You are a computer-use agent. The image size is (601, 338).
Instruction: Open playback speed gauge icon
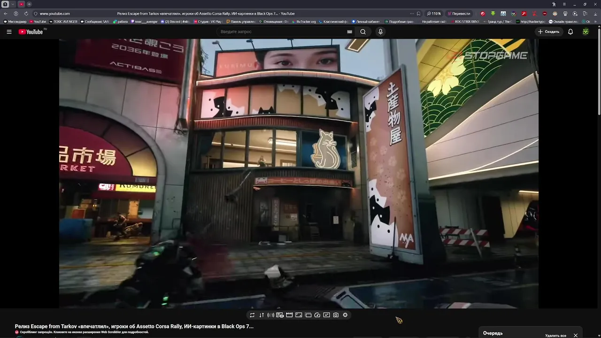click(317, 315)
